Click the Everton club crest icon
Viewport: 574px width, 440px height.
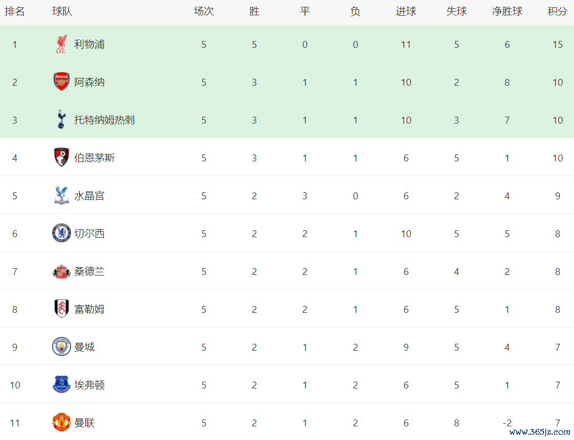62,385
